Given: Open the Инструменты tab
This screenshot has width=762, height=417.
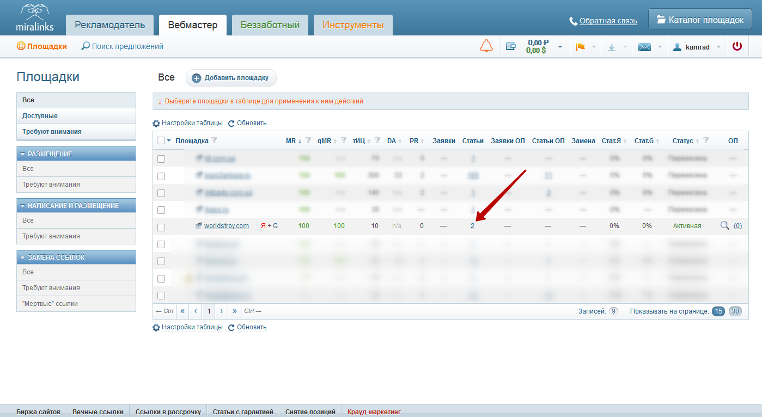Looking at the screenshot, I should pos(353,25).
